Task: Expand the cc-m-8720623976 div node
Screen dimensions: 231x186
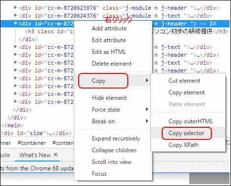Action: pyautogui.click(x=15, y=7)
